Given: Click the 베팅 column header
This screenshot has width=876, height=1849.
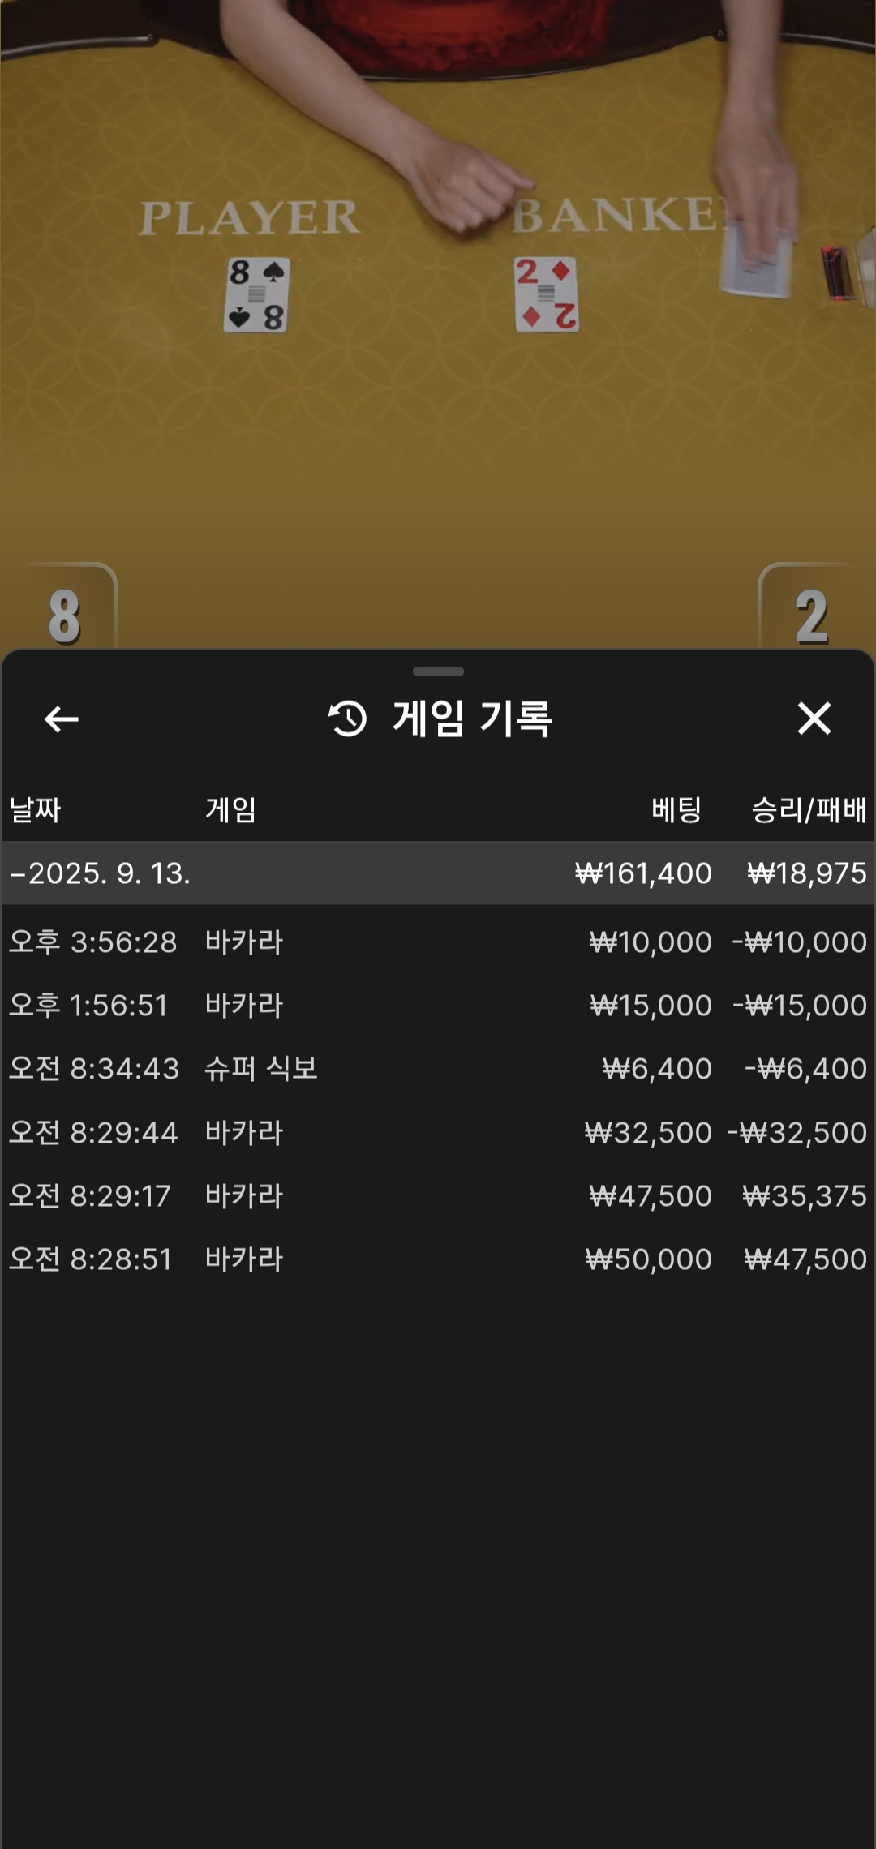Looking at the screenshot, I should 676,809.
